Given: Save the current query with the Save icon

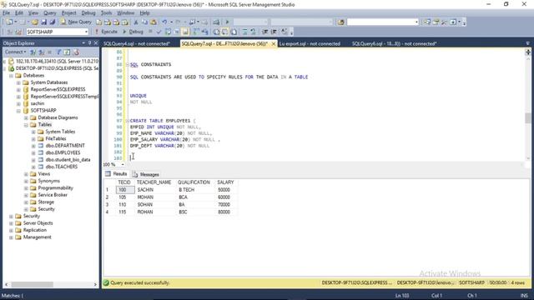Looking at the screenshot, I should tap(44, 22).
